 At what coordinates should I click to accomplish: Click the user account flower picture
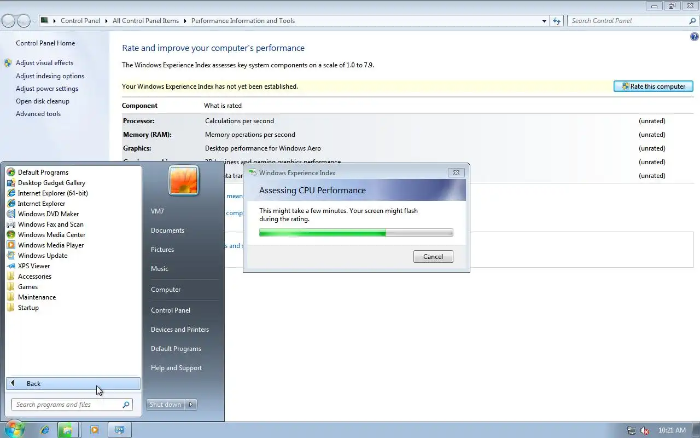coord(184,180)
